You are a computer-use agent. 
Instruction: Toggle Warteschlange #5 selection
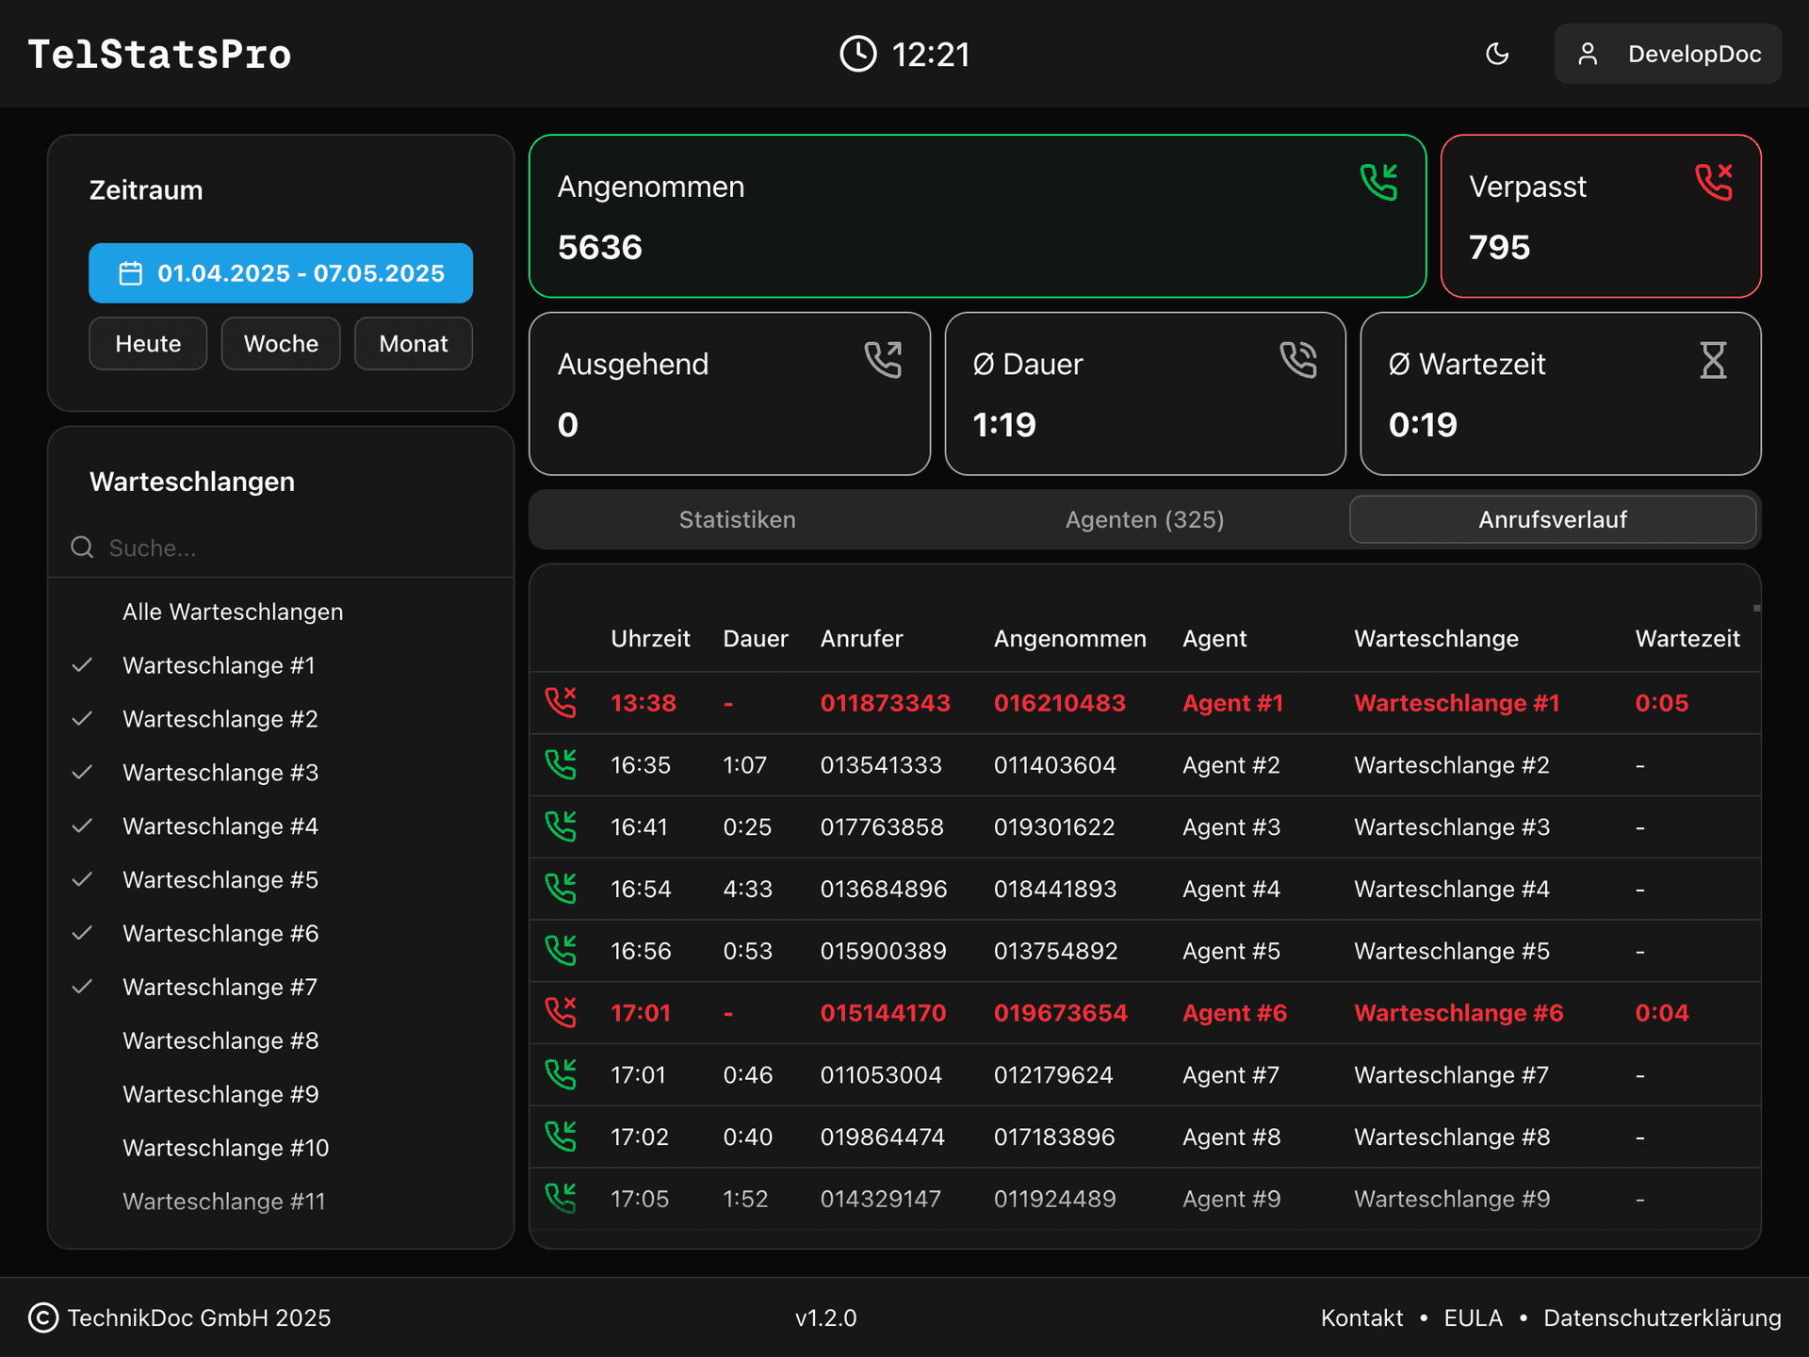281,880
